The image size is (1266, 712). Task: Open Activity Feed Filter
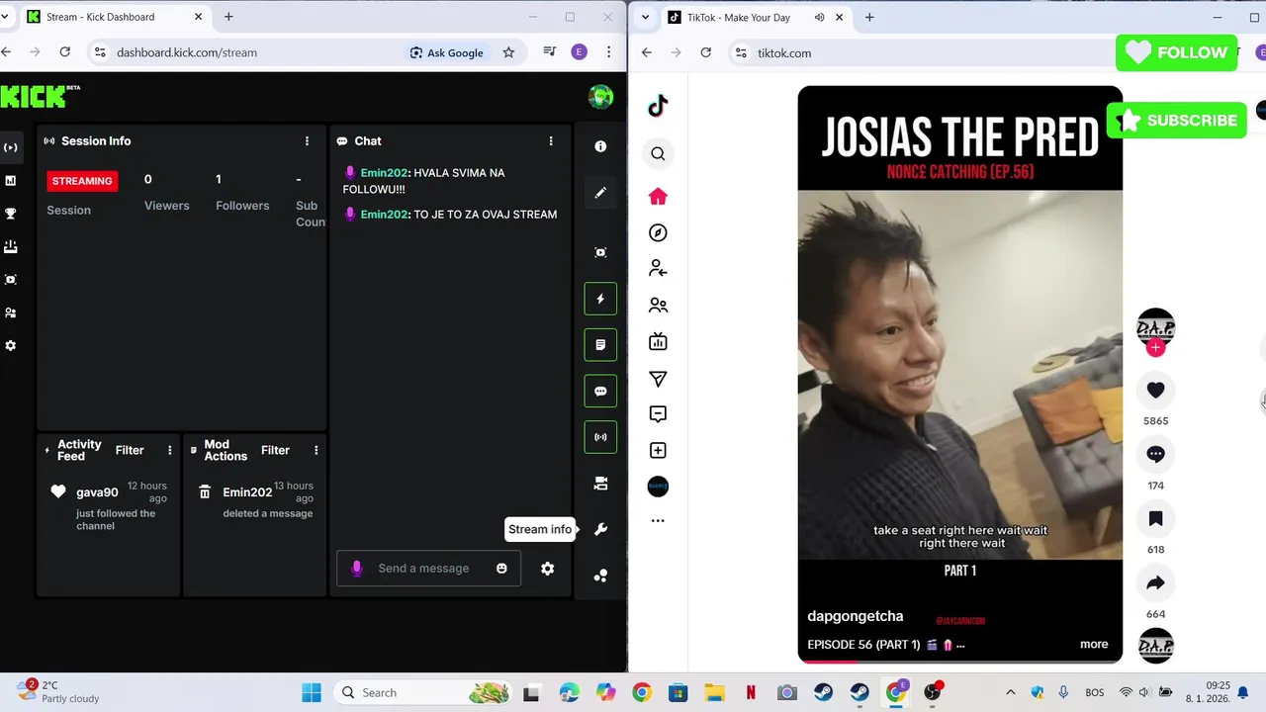point(130,450)
